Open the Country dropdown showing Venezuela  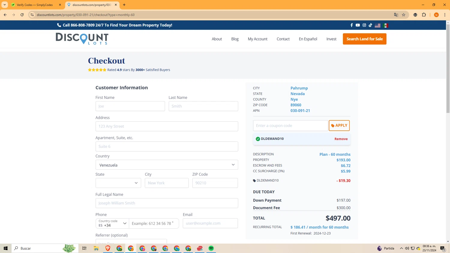(167, 165)
